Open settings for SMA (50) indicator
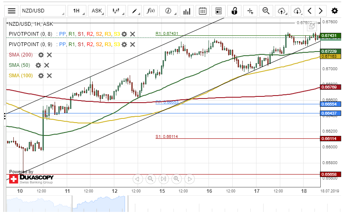The width and height of the screenshot is (342, 214). pyautogui.click(x=38, y=65)
